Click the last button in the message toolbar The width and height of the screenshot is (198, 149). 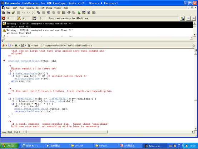coord(193,19)
